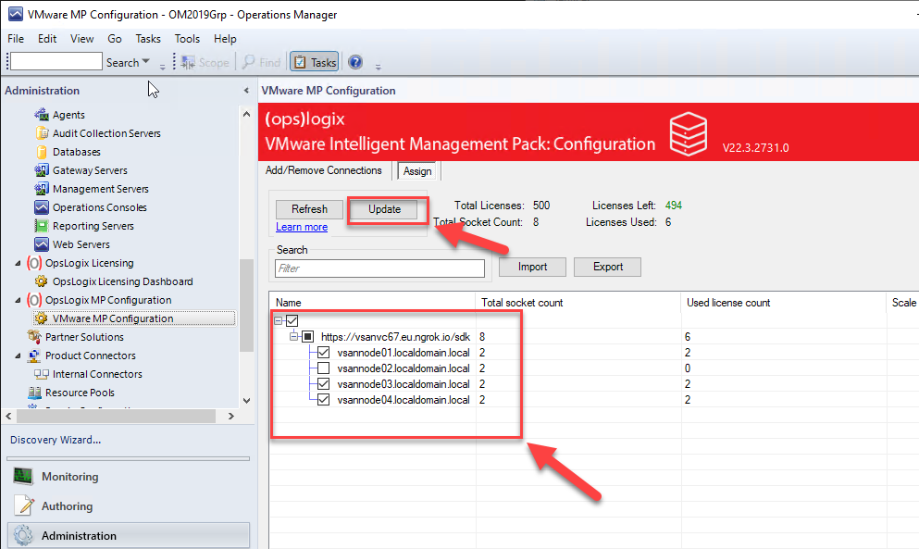Follow the Learn more link
Viewport: 919px width, 549px height.
(x=302, y=227)
